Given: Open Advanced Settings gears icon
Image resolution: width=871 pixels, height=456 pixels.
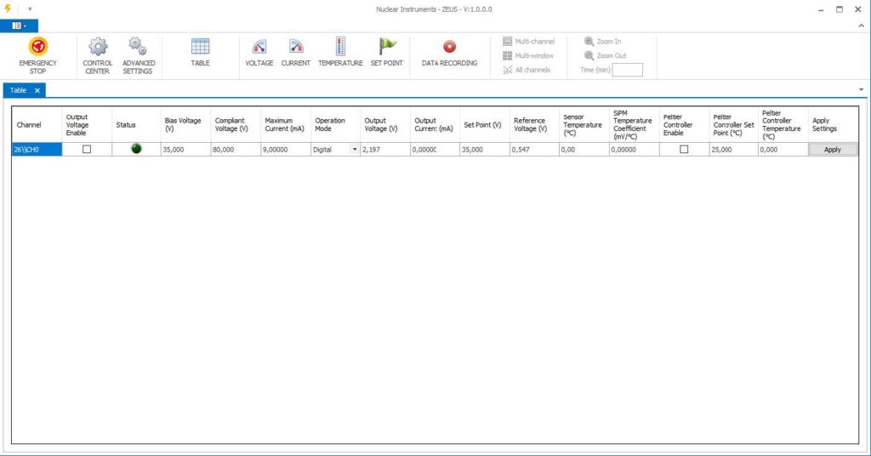Looking at the screenshot, I should tap(138, 47).
